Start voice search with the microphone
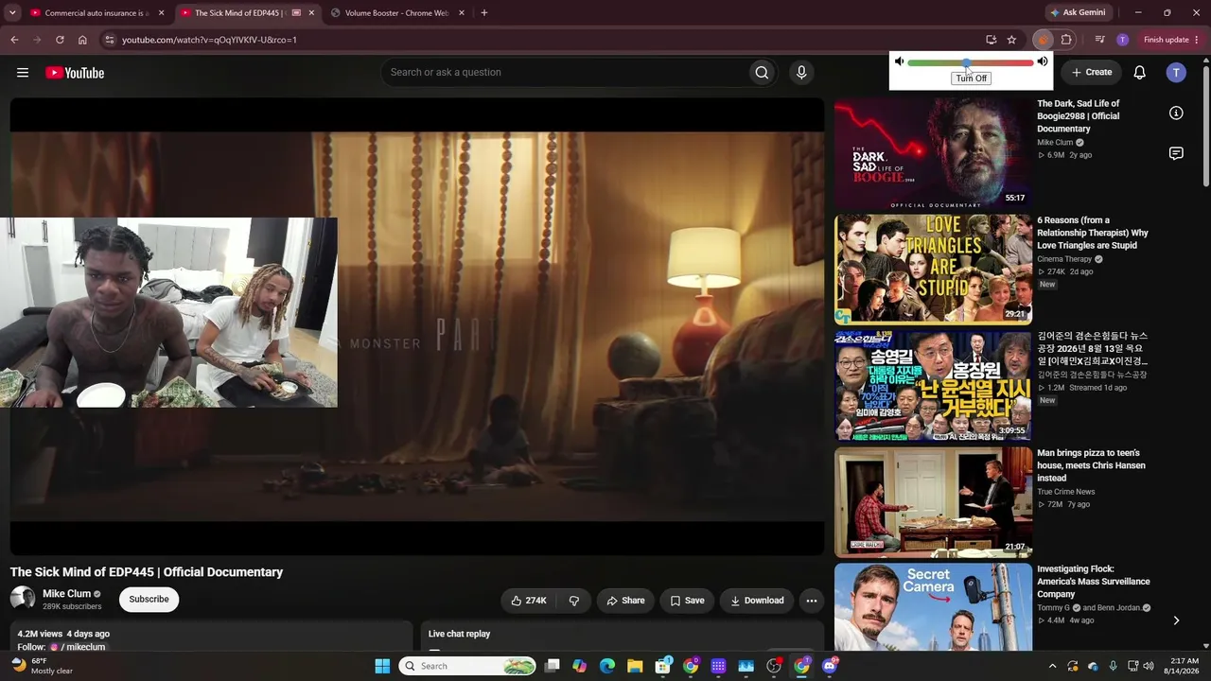Image resolution: width=1211 pixels, height=681 pixels. click(801, 73)
